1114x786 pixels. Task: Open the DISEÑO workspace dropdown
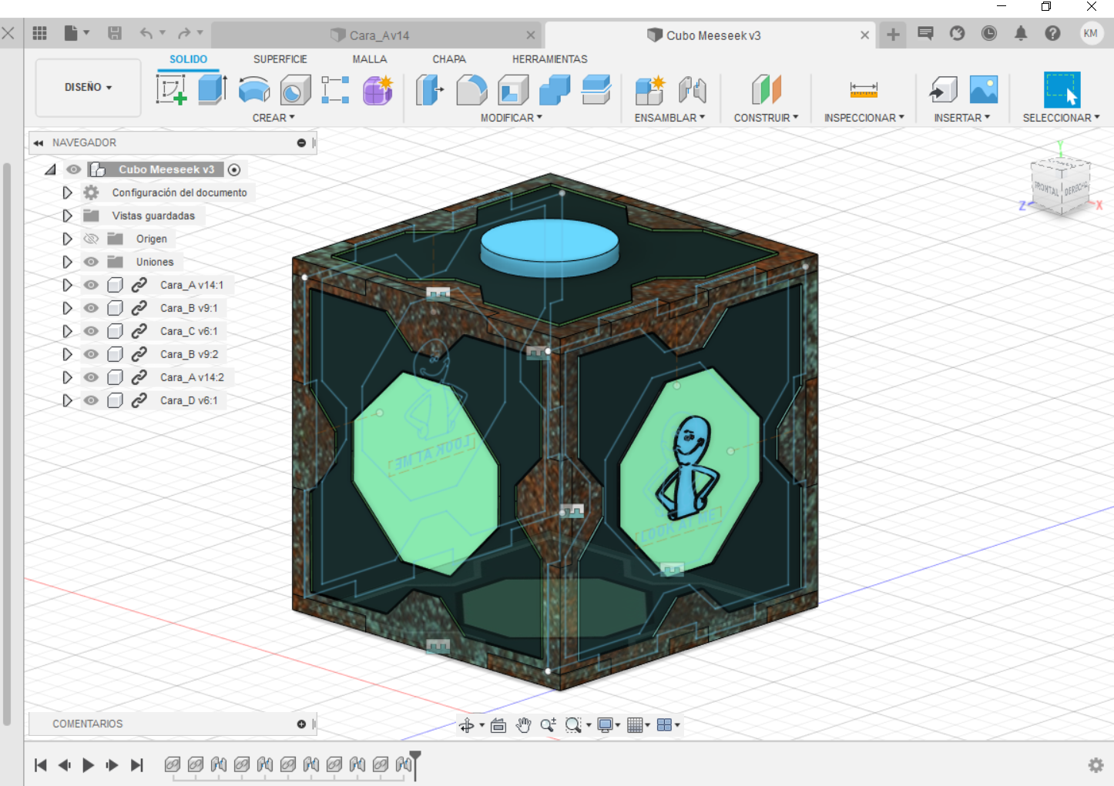(x=88, y=87)
